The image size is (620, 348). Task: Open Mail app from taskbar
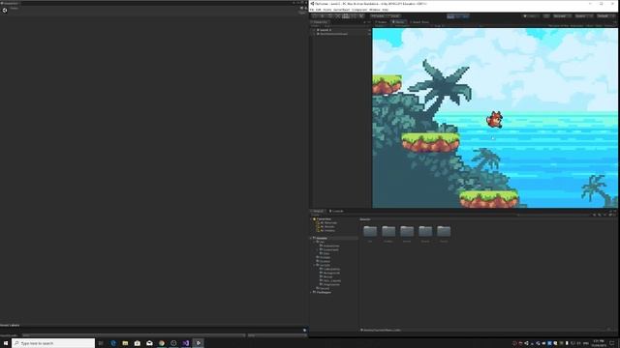click(x=149, y=343)
